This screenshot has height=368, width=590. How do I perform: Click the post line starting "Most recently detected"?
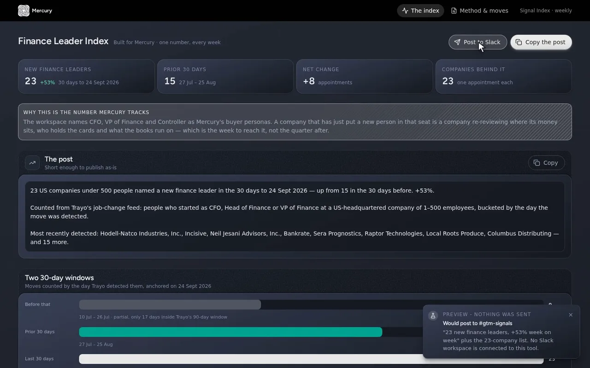click(x=295, y=238)
